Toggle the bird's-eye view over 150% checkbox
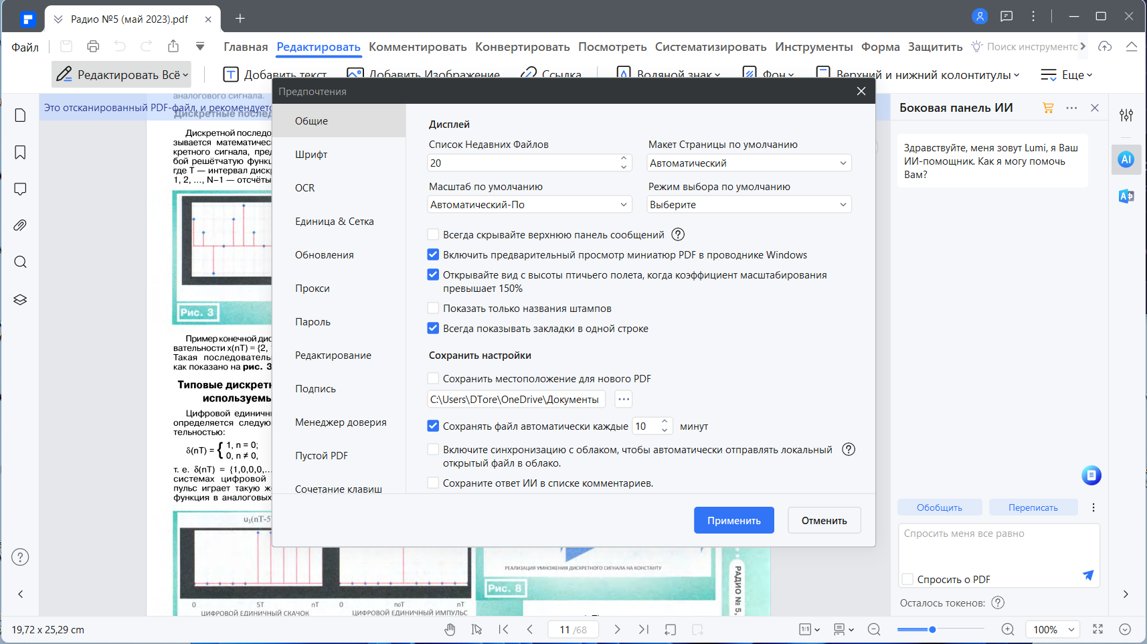Image resolution: width=1147 pixels, height=644 pixels. (x=433, y=274)
